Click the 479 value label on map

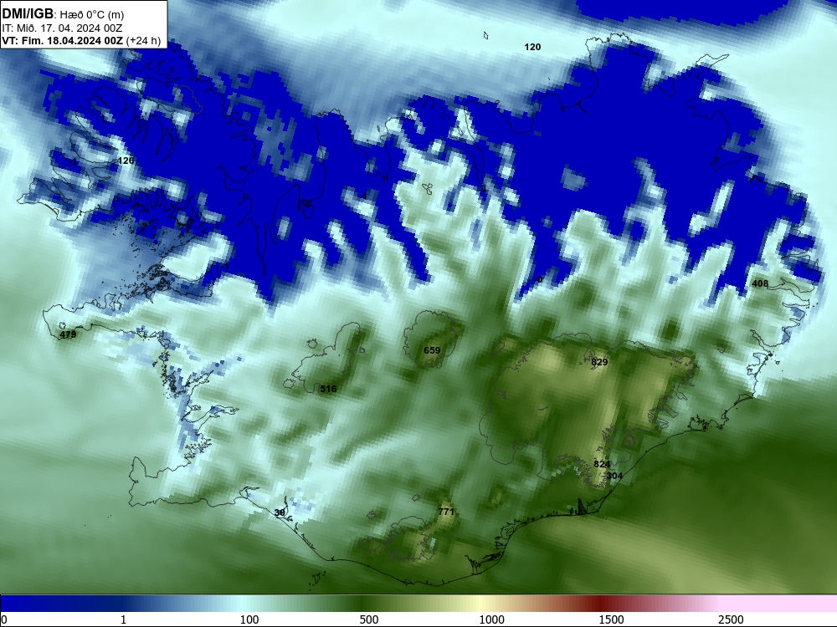tap(68, 335)
